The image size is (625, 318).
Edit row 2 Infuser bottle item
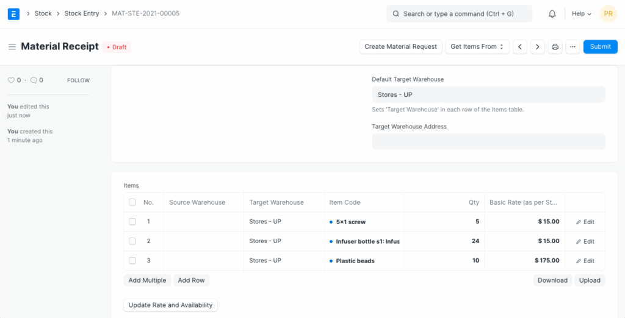585,241
